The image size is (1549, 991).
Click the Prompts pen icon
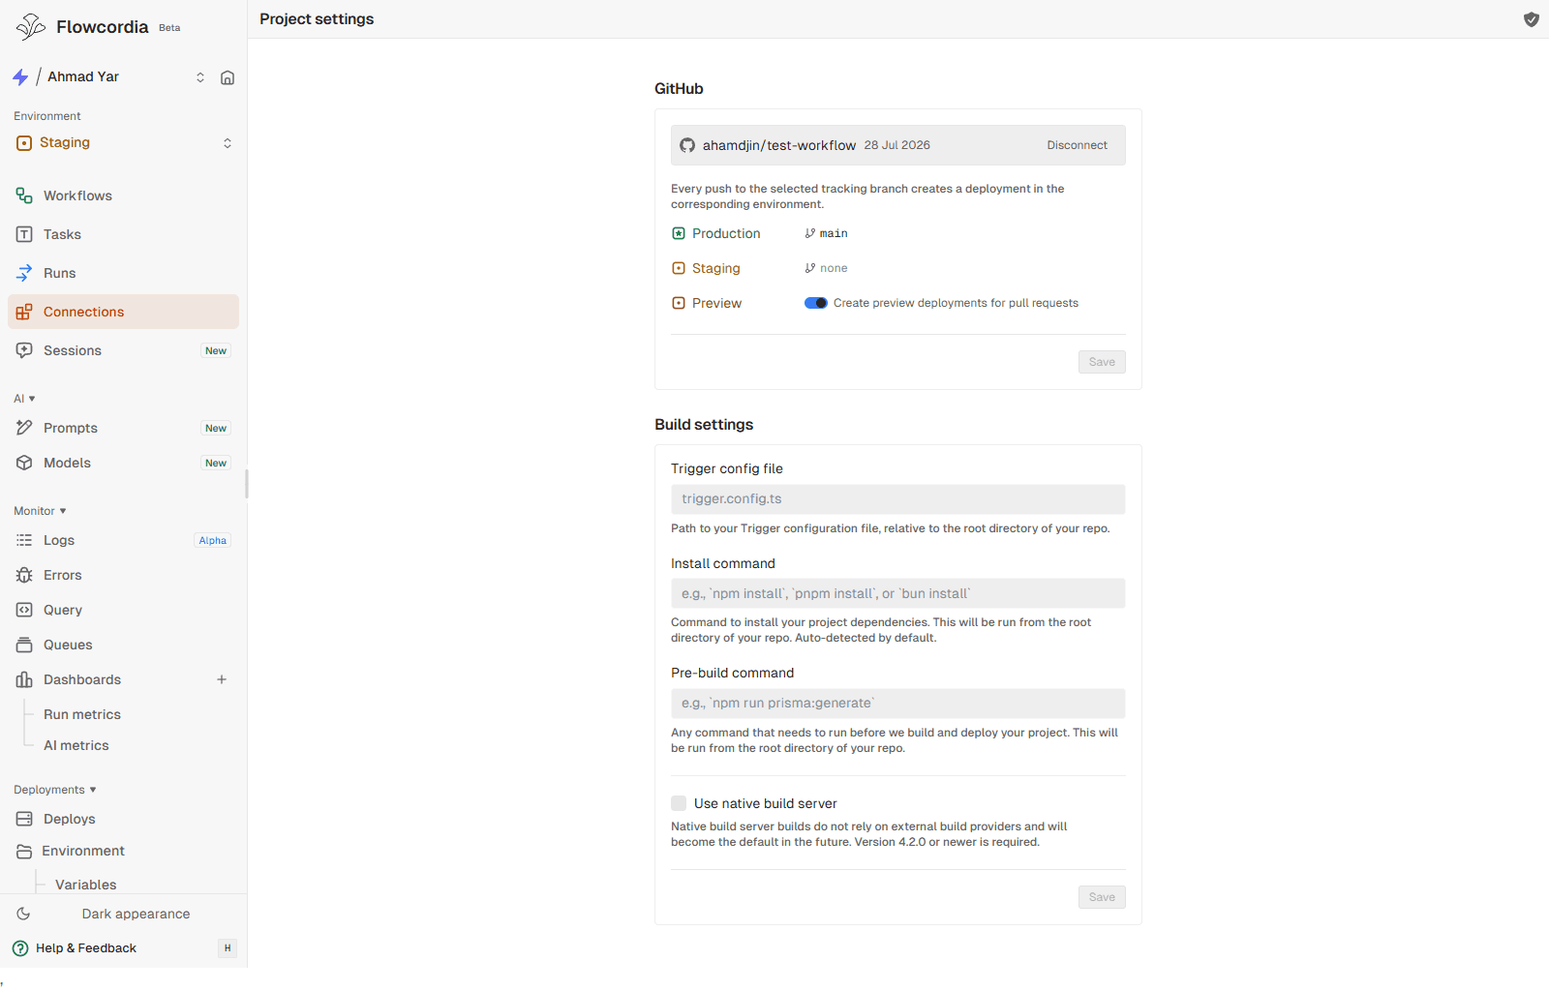pos(24,428)
